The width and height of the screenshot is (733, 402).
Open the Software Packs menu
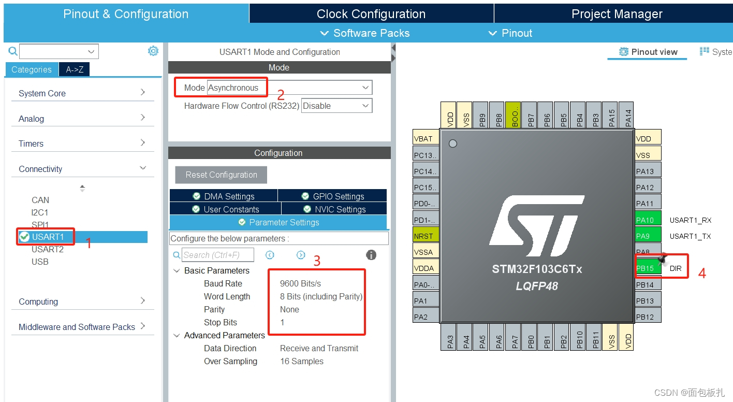coord(365,33)
